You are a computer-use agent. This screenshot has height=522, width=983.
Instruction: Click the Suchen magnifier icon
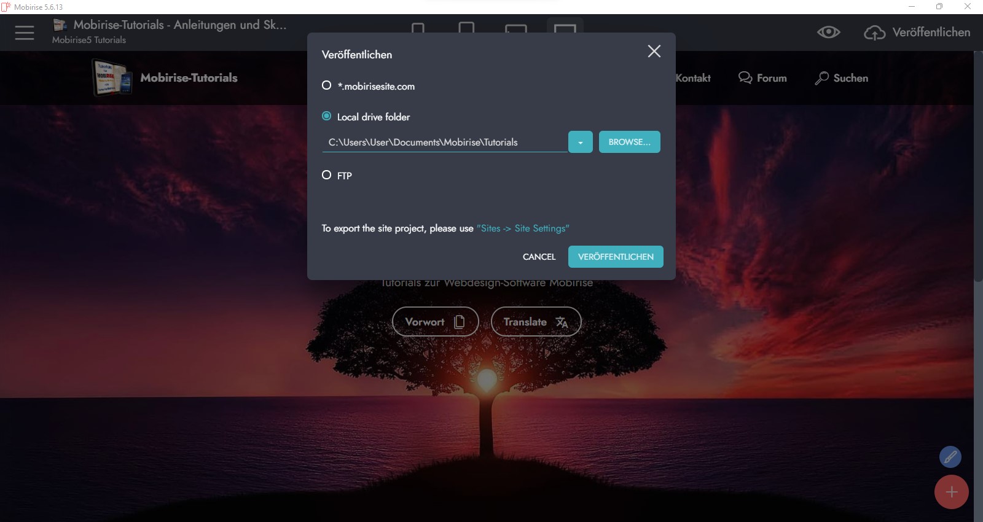pos(821,78)
